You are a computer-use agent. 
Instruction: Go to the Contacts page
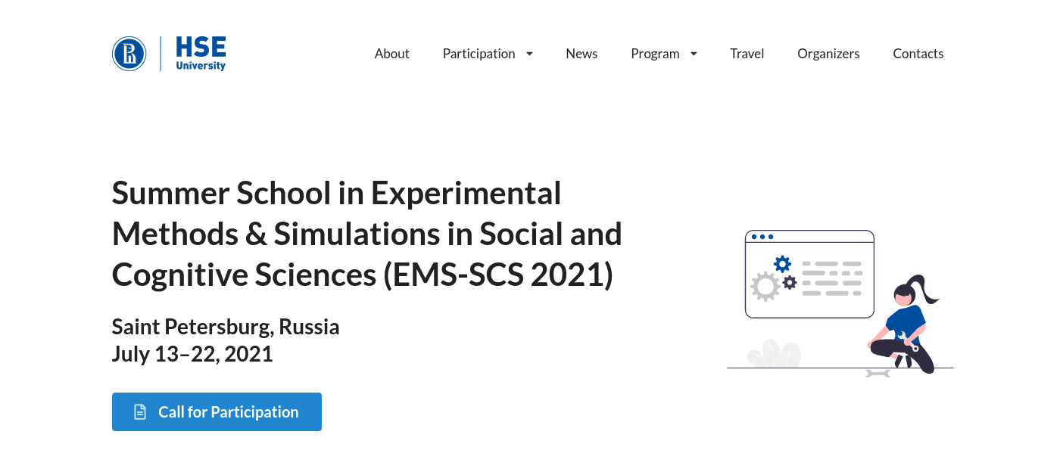click(x=918, y=53)
